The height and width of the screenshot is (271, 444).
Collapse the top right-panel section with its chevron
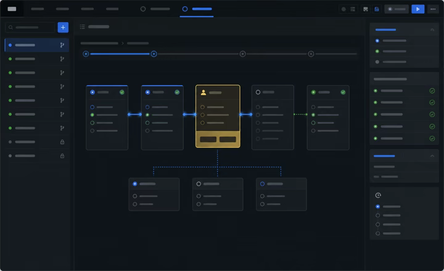[432, 30]
